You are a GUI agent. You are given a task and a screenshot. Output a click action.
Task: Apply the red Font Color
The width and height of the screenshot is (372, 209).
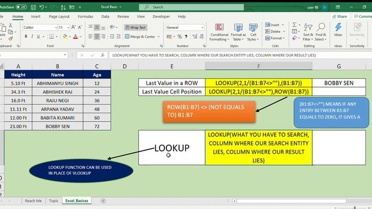coord(76,37)
